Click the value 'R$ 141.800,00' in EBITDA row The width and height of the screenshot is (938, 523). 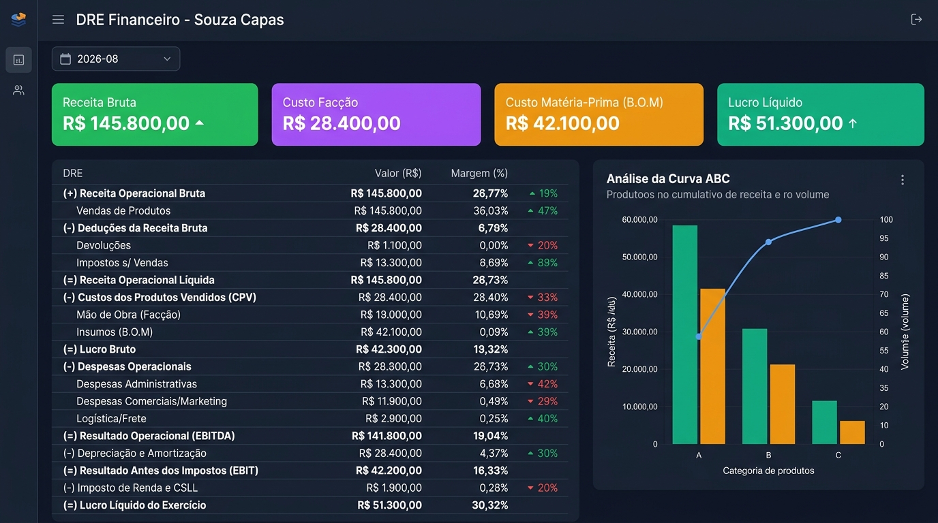point(387,437)
